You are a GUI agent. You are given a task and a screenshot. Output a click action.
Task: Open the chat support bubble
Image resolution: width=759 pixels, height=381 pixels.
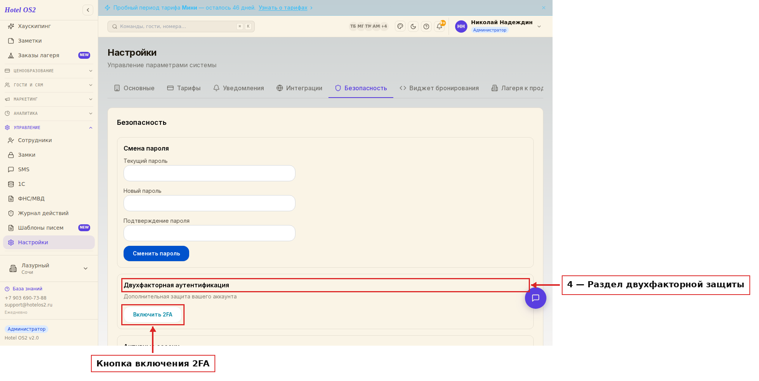(x=536, y=298)
